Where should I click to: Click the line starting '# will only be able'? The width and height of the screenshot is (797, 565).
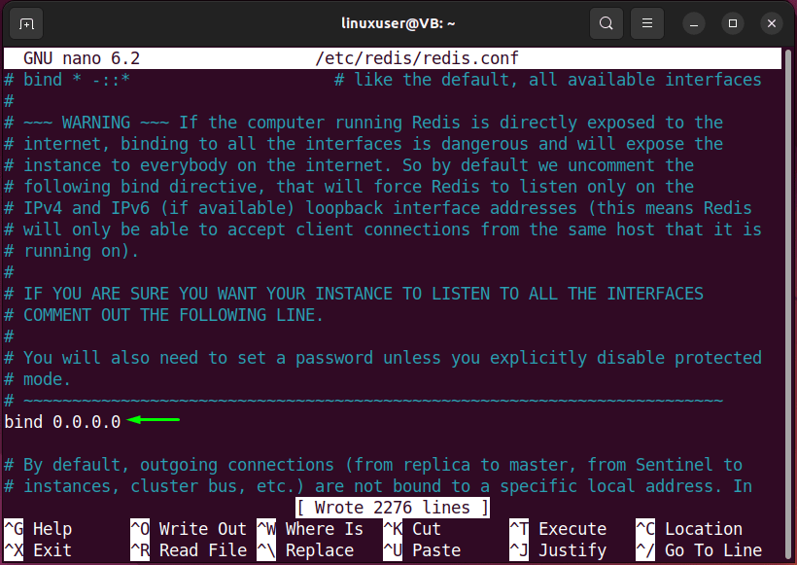point(383,230)
